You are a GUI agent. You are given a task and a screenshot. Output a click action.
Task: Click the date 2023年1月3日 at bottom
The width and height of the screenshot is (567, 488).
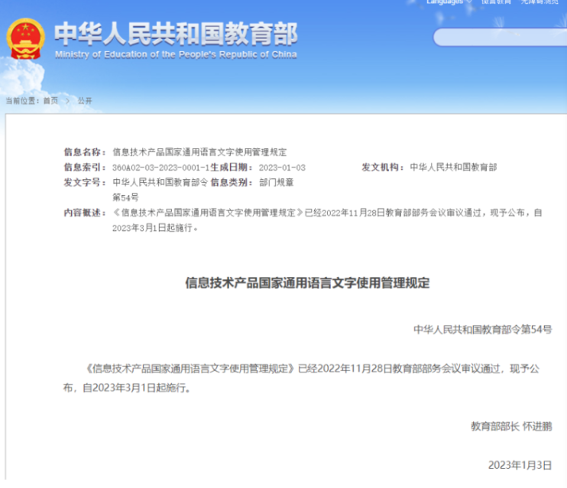pyautogui.click(x=520, y=465)
